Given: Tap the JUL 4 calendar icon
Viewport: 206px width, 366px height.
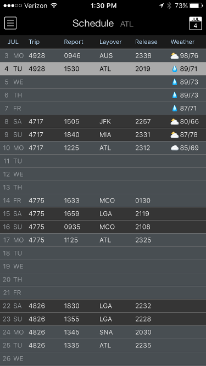Looking at the screenshot, I should (x=195, y=23).
